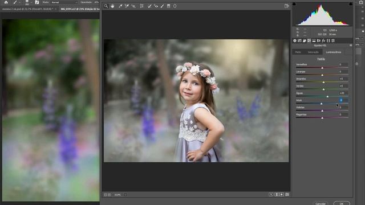This screenshot has height=205, width=365.
Task: Click the Laranjas luminance slider handle
Action: click(322, 75)
